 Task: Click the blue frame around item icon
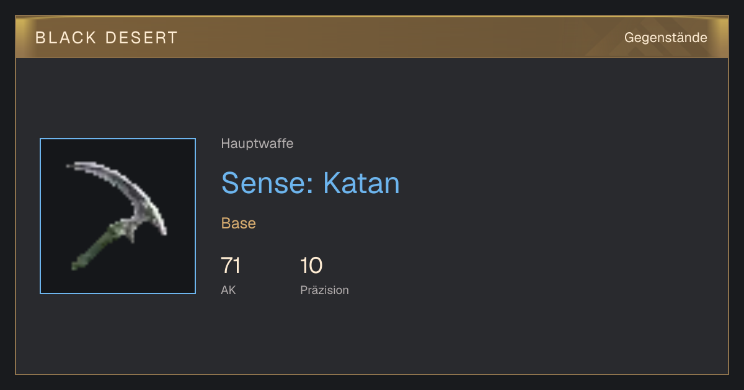point(118,216)
